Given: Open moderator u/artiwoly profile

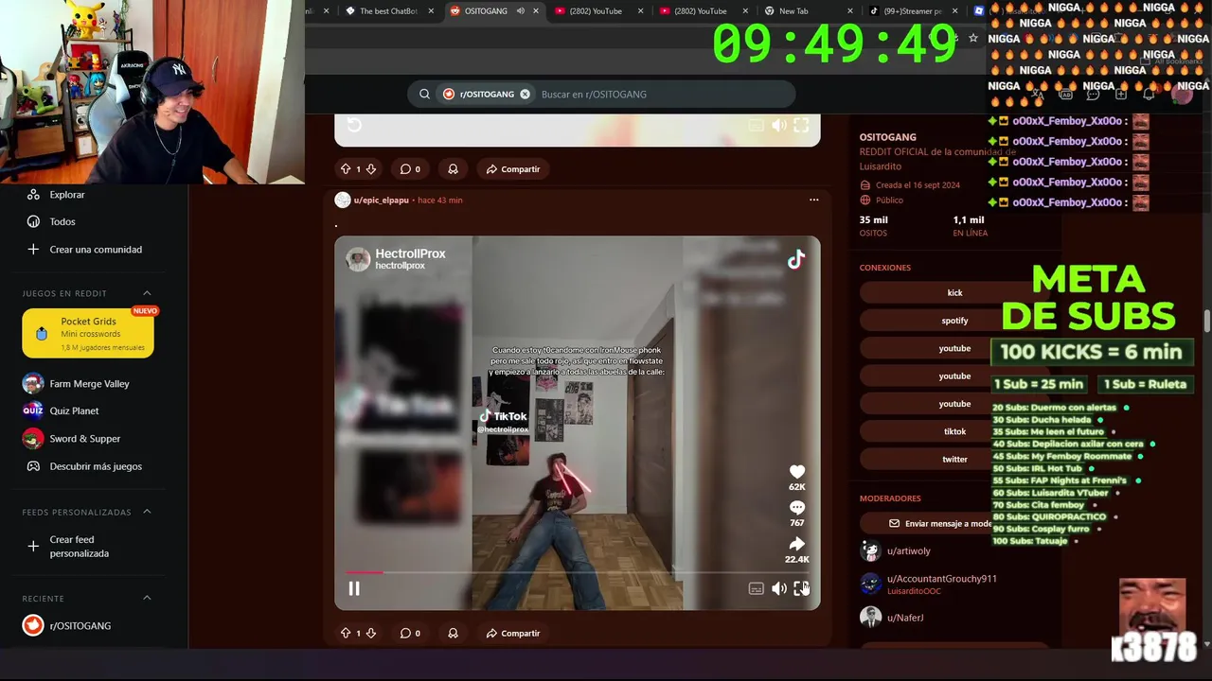Looking at the screenshot, I should [908, 550].
